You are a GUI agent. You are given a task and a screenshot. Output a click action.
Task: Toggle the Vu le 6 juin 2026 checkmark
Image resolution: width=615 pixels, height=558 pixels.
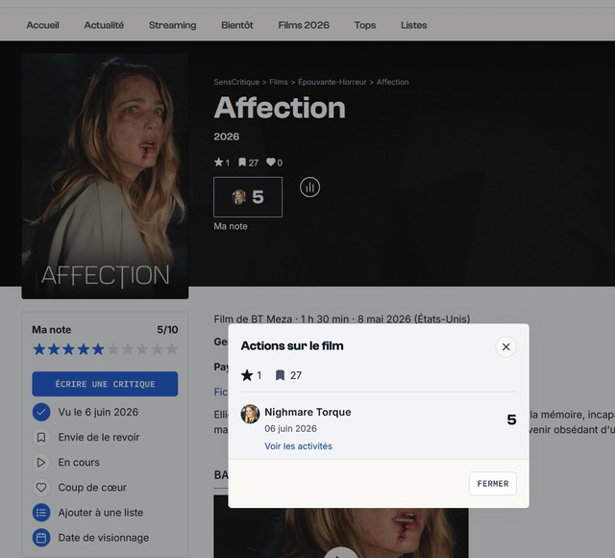[x=41, y=412]
